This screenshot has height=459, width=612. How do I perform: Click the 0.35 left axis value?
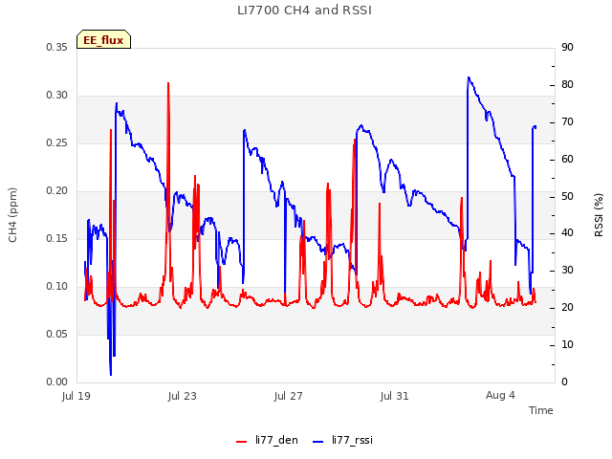pos(57,47)
